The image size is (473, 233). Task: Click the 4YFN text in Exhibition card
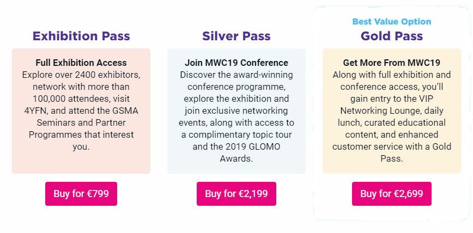(x=35, y=111)
